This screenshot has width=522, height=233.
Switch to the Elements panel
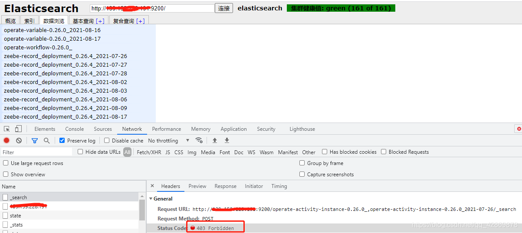tap(45, 129)
